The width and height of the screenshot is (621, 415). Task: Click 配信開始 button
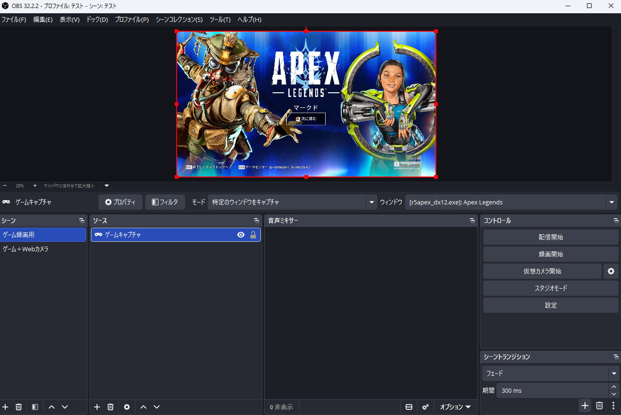(x=551, y=237)
